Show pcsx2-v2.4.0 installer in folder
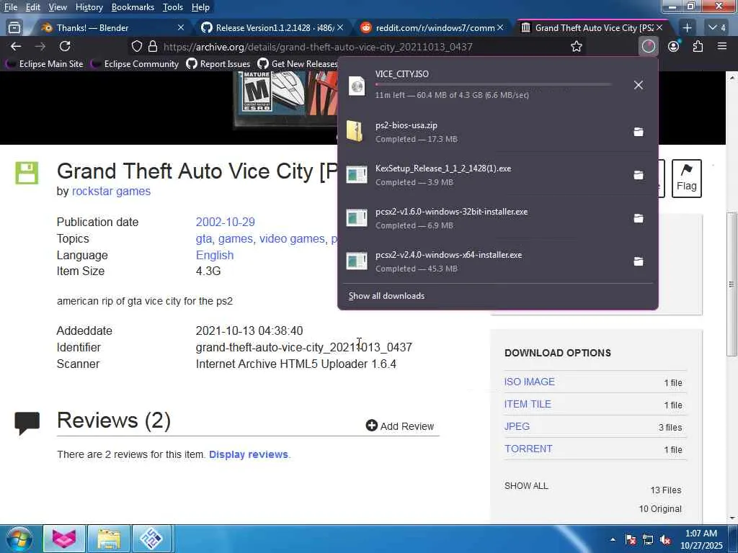Image resolution: width=738 pixels, height=553 pixels. [x=639, y=261]
